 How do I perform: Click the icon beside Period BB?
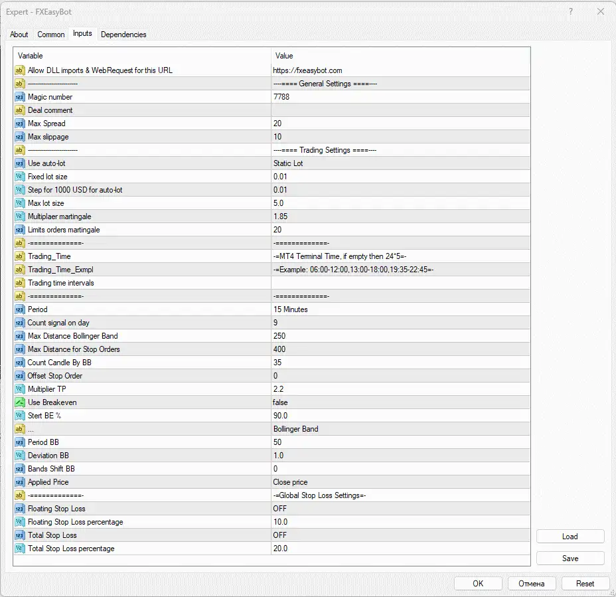(x=19, y=442)
